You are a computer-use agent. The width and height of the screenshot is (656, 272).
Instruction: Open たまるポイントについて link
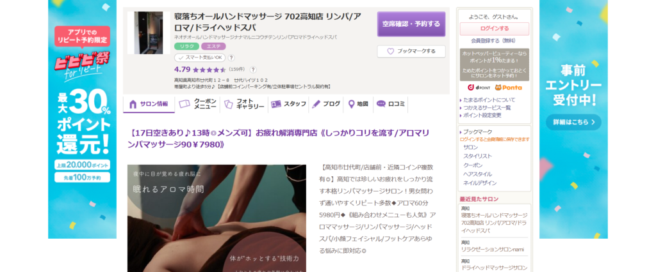[489, 100]
